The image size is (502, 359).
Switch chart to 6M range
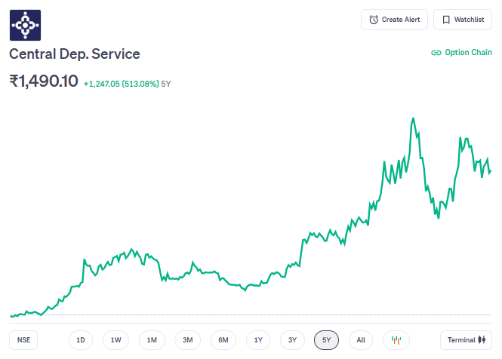point(223,340)
